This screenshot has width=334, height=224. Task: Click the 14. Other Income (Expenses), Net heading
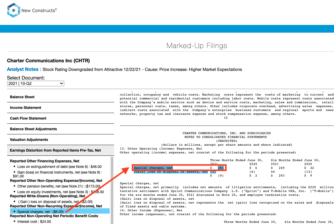click(x=151, y=210)
